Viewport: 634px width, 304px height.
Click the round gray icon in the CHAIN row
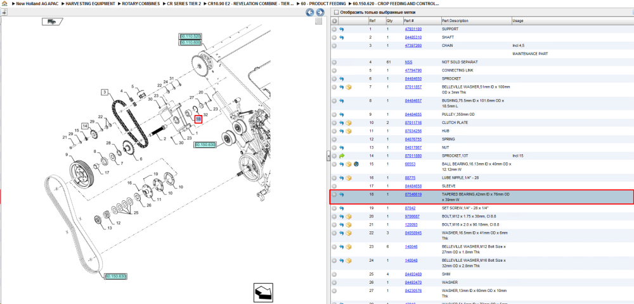[334, 46]
